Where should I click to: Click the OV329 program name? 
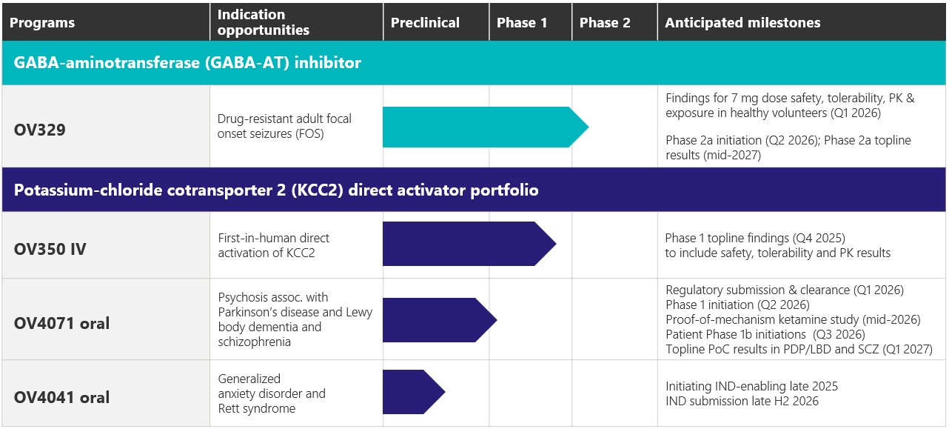point(40,129)
